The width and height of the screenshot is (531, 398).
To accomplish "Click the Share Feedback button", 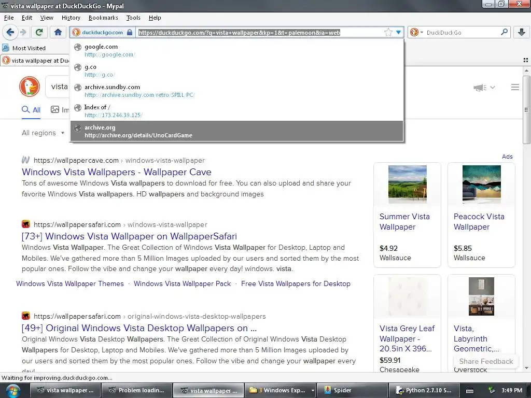I will click(486, 361).
